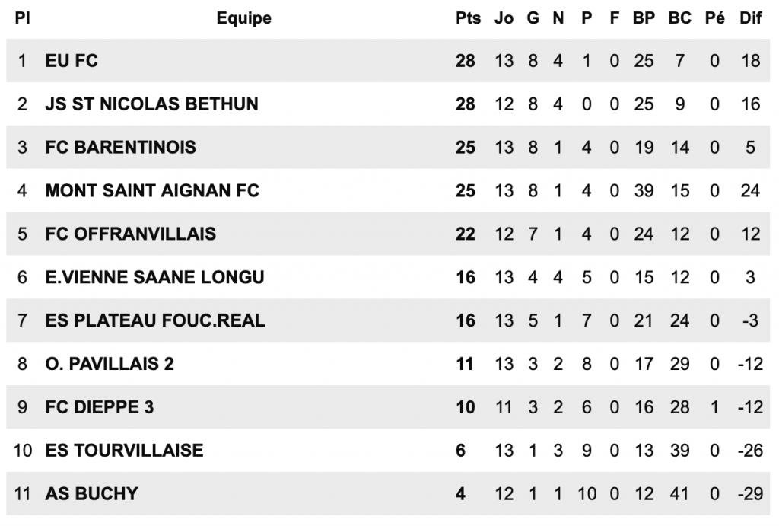Click O. PAVILLAIS 2 team name
779x526 pixels.
coord(110,364)
